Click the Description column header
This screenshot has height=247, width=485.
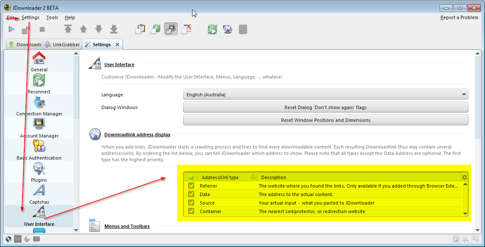[273, 177]
